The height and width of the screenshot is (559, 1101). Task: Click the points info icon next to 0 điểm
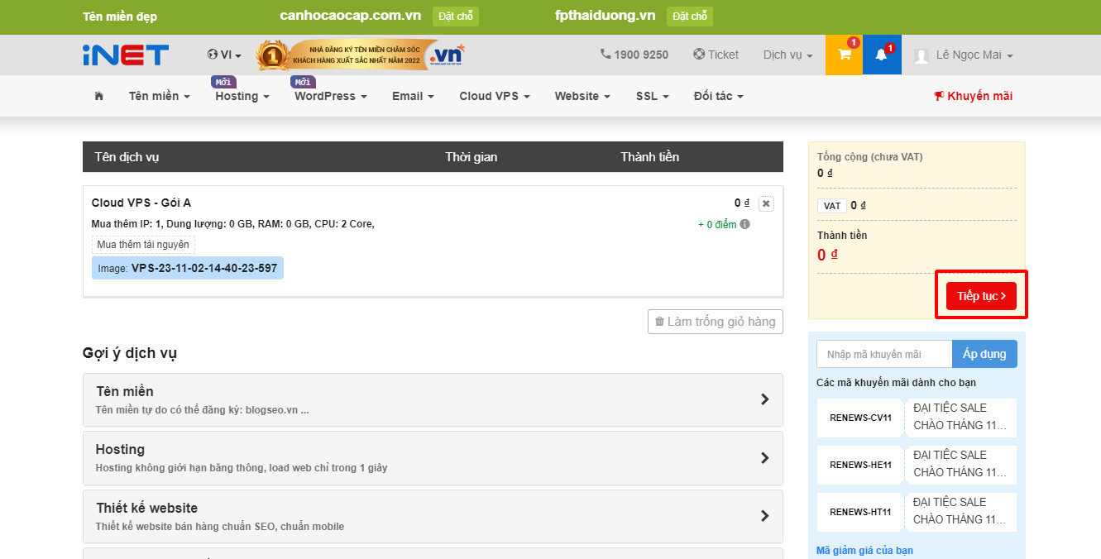click(x=745, y=224)
